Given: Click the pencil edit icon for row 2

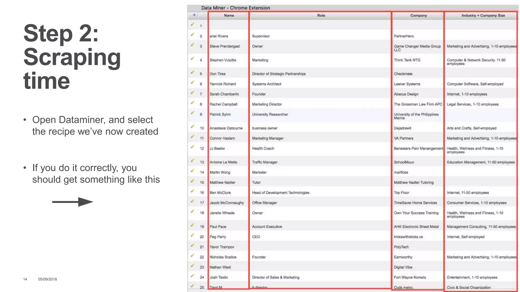Looking at the screenshot, I should [193, 34].
